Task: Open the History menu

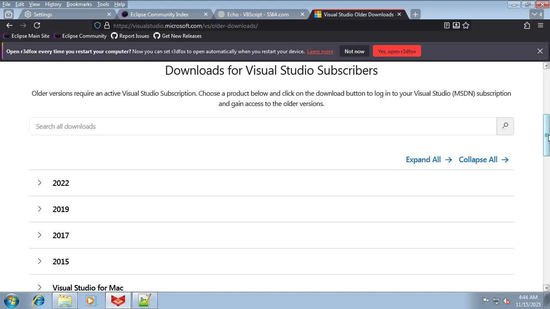Action: (53, 4)
